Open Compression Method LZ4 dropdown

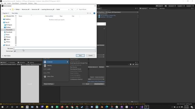(96, 79)
